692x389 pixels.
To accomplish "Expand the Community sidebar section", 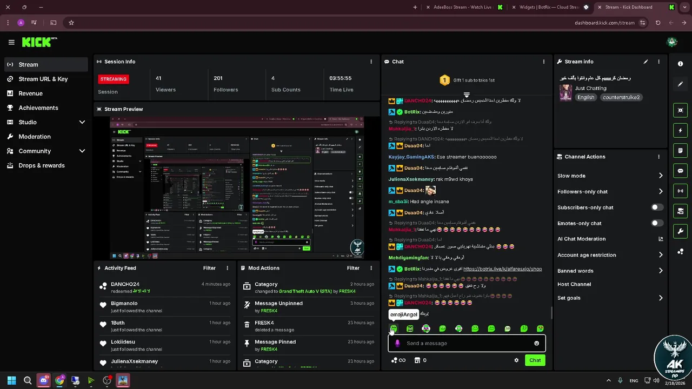I will (82, 151).
